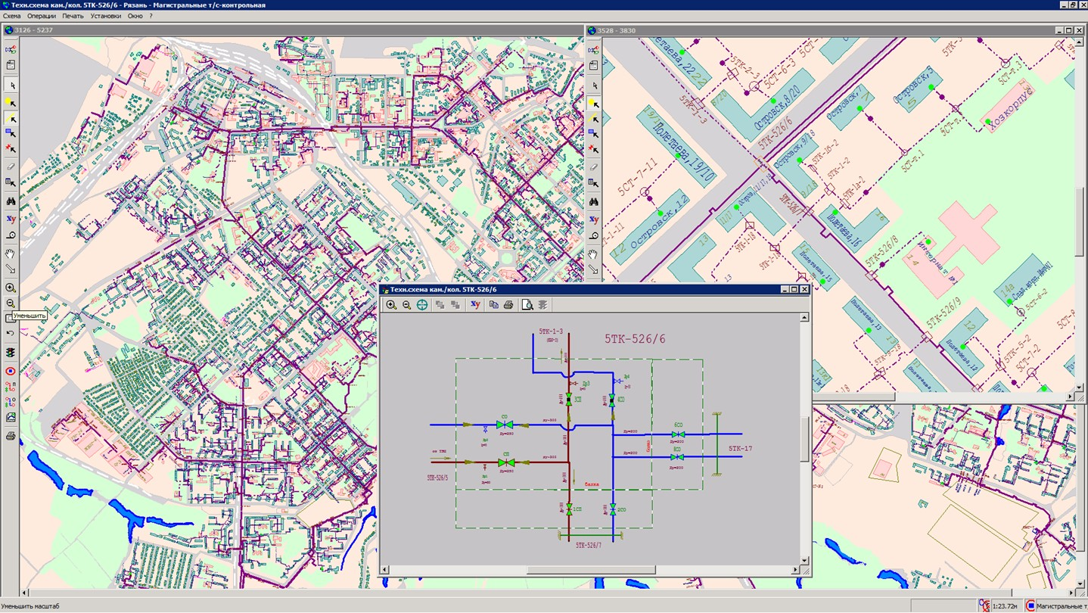Select the binoculars search tool in left toolbar

[x=11, y=202]
